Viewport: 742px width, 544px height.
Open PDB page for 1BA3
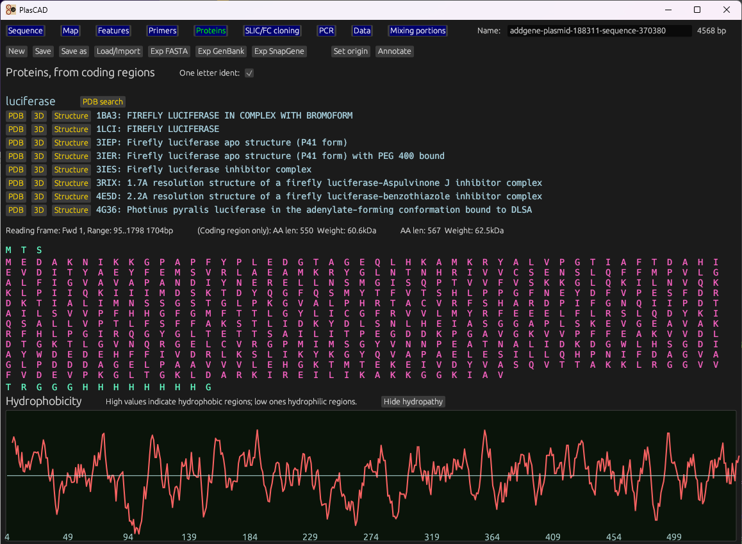click(x=15, y=116)
